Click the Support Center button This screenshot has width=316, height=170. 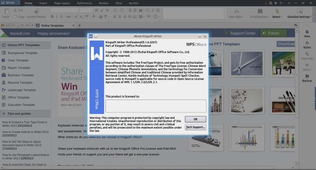pos(240,33)
